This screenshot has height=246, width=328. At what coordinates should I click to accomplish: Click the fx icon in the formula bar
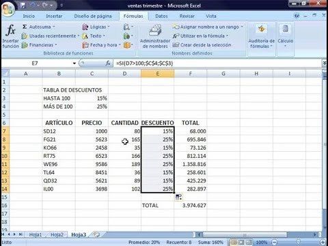pyautogui.click(x=108, y=63)
